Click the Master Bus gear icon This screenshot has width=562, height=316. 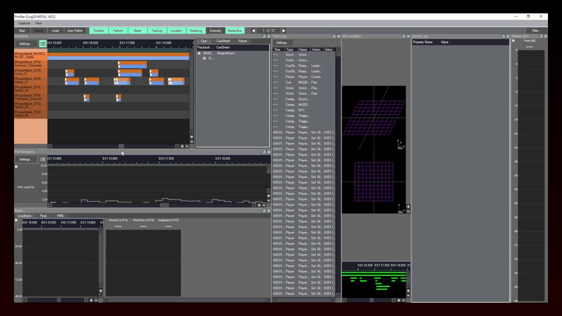click(513, 40)
